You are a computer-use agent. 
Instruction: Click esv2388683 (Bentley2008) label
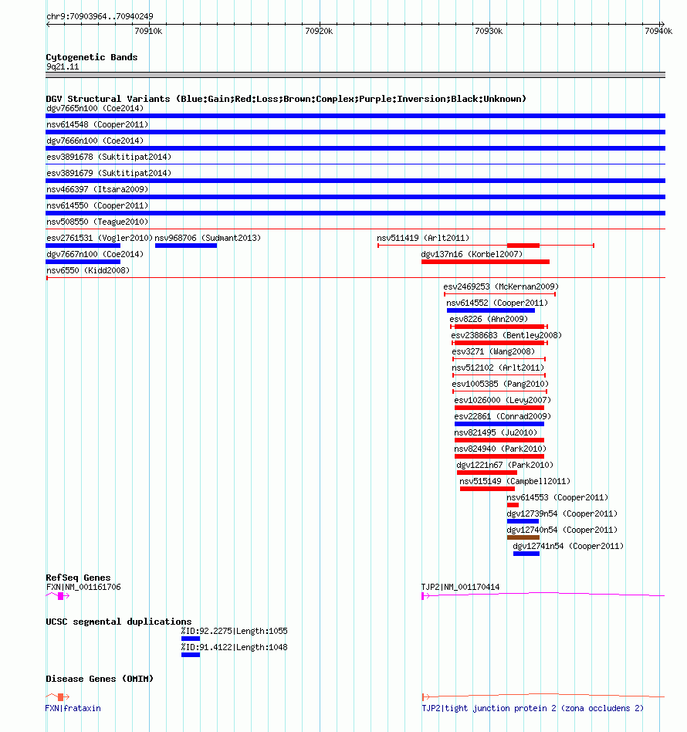click(x=506, y=335)
